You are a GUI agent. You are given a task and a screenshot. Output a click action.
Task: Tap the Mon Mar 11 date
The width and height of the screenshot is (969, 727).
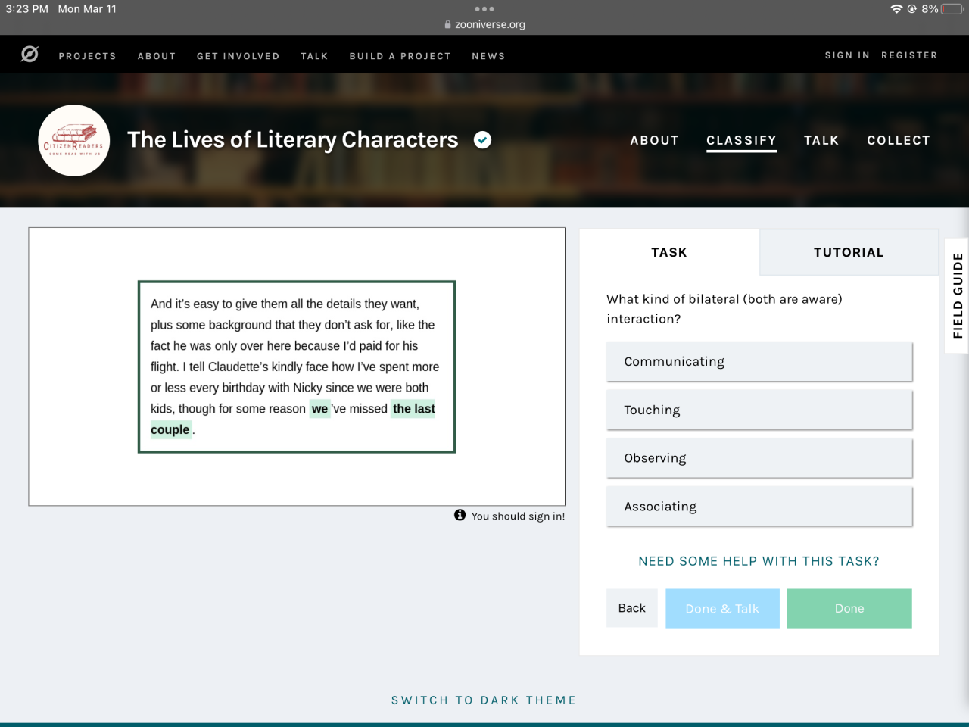[x=87, y=9]
